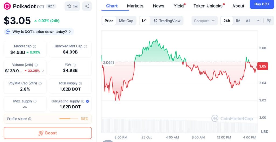The image size is (276, 142).
Task: Click the Profile score progress bar
Action: click(x=69, y=119)
